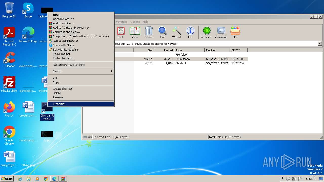
Task: Choose Edit with Notepad++
Action: pyautogui.click(x=81, y=50)
